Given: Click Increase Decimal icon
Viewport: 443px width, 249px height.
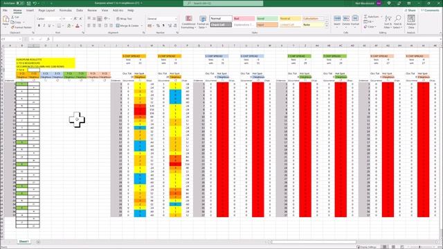Looking at the screenshot, I should point(170,26).
